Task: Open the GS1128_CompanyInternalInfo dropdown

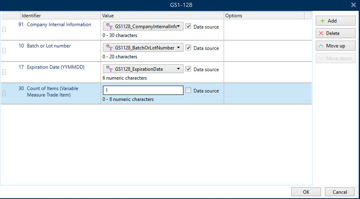Action: click(x=178, y=27)
